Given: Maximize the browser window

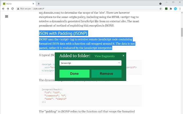Looking at the screenshot, I should tap(173, 2).
